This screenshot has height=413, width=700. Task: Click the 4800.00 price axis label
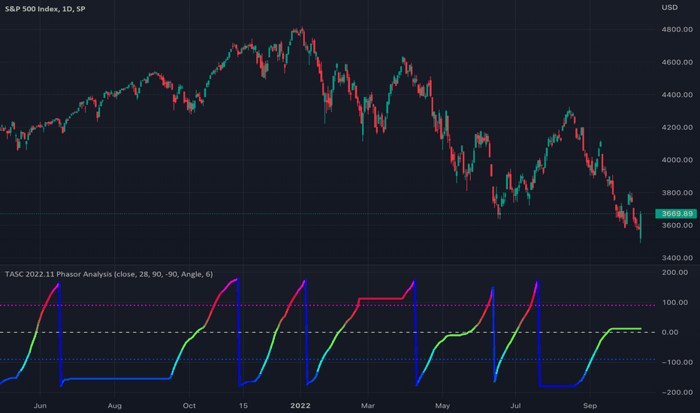click(677, 29)
